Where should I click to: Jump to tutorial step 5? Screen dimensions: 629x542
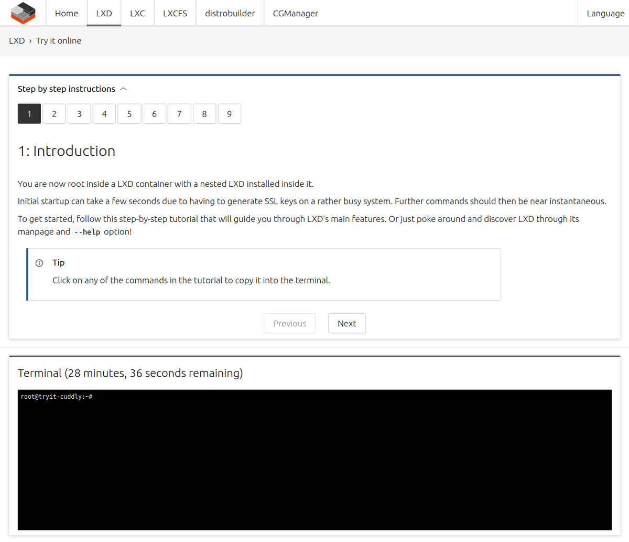coord(129,114)
